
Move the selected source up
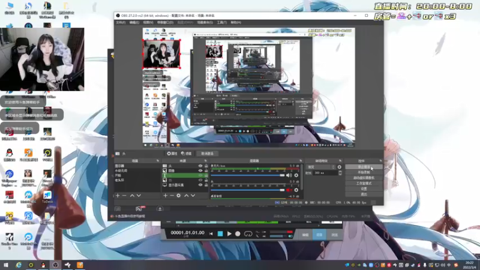pyautogui.click(x=187, y=196)
